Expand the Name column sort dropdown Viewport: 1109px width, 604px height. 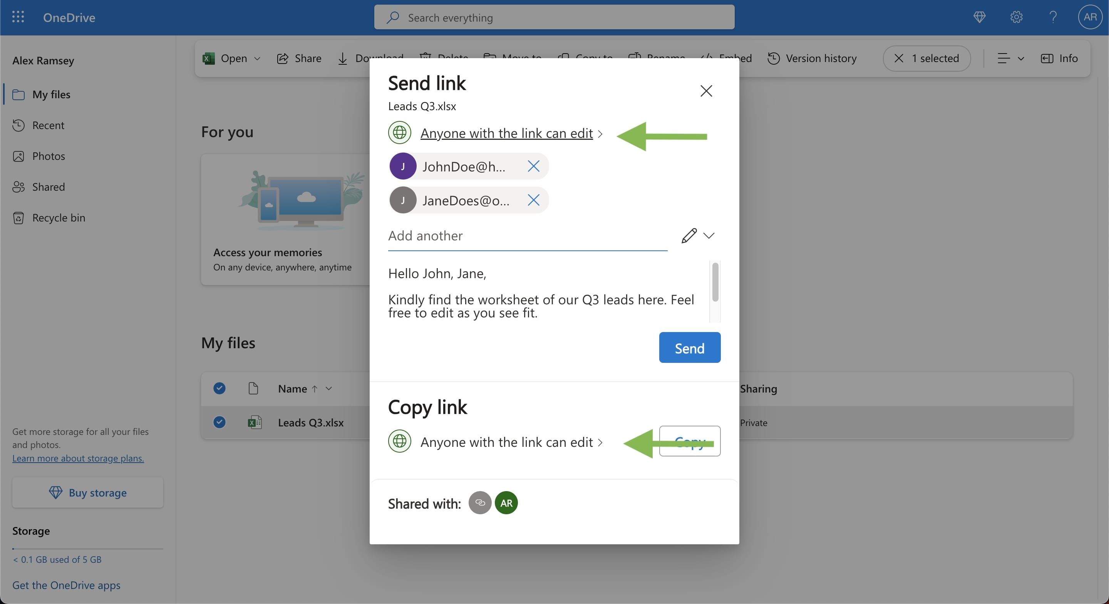tap(329, 388)
